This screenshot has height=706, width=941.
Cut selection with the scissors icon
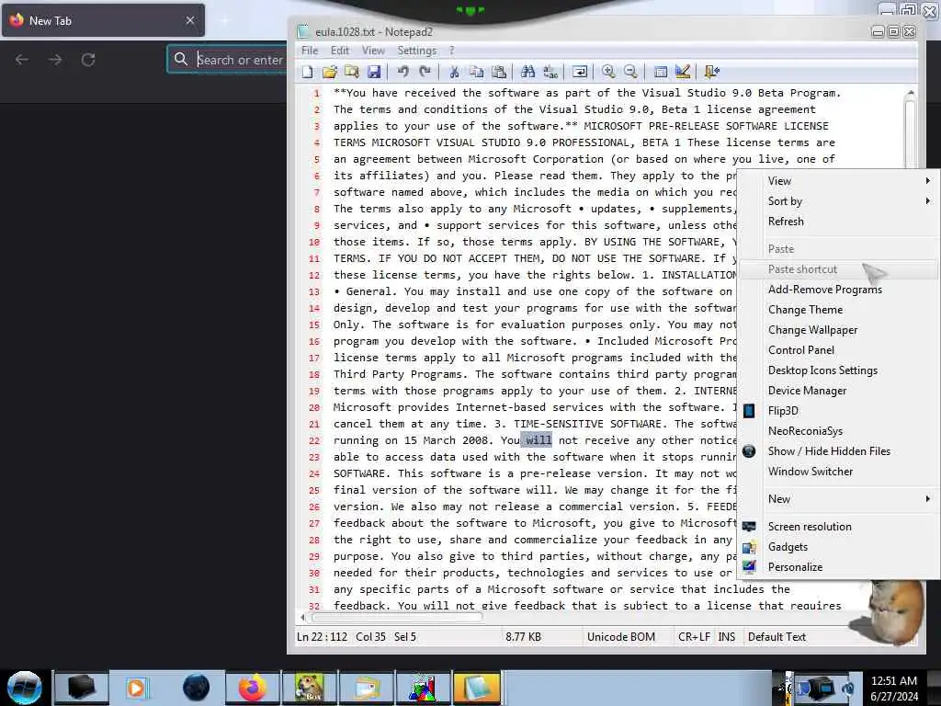454,72
